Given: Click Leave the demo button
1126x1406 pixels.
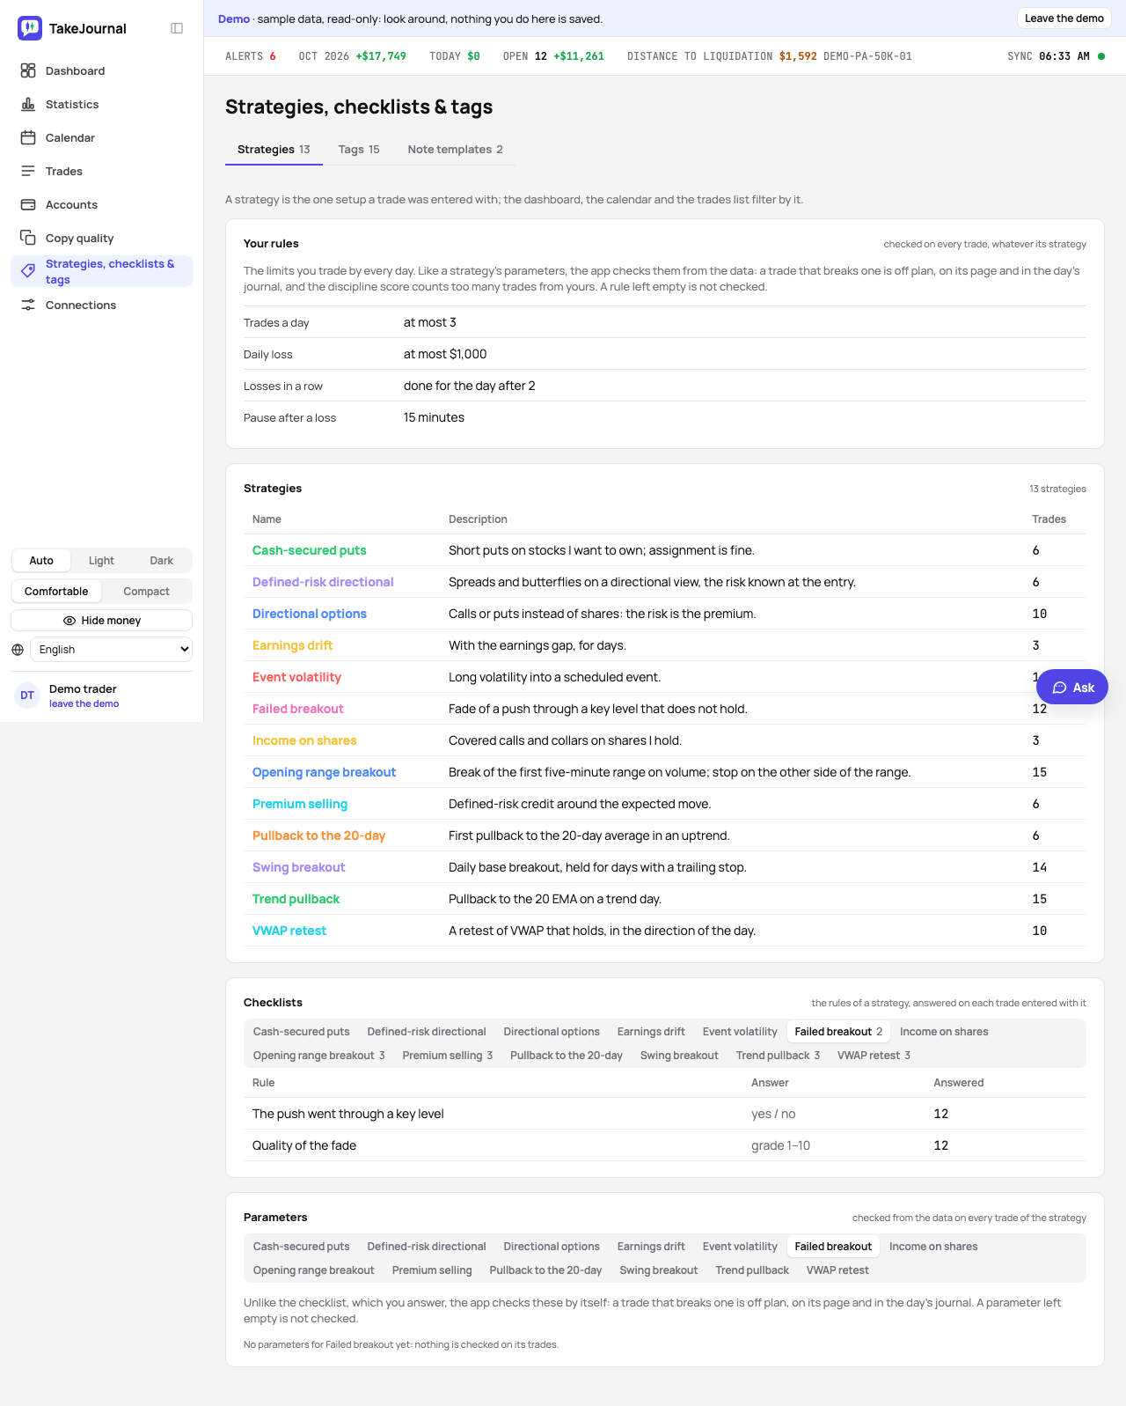Looking at the screenshot, I should coord(1064,18).
